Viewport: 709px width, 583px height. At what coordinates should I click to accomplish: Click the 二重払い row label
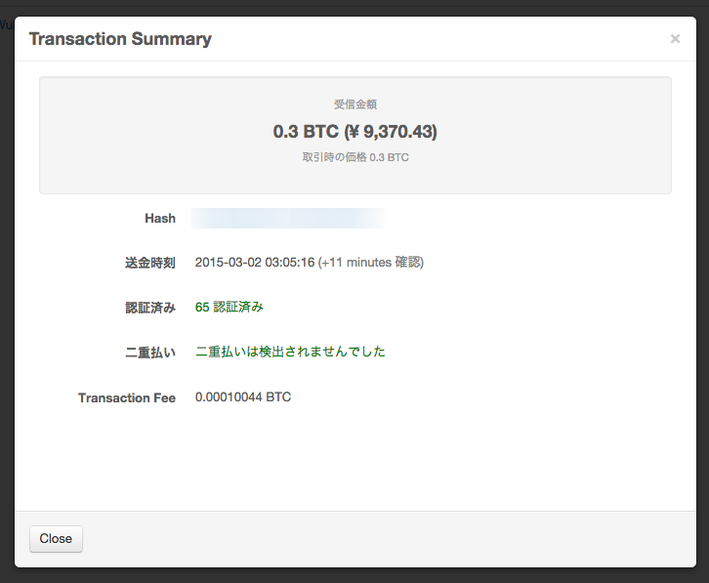pyautogui.click(x=150, y=353)
